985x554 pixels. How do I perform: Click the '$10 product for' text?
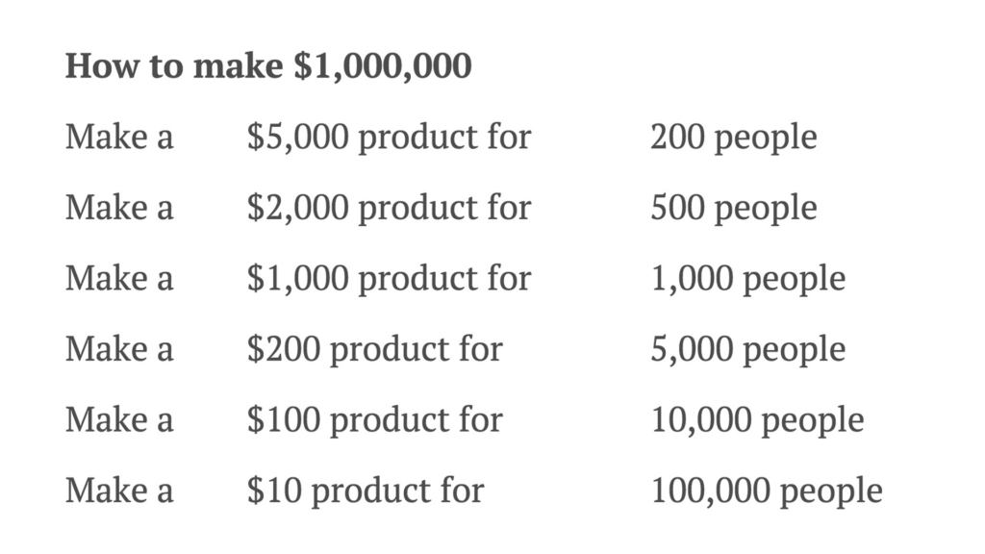[366, 491]
